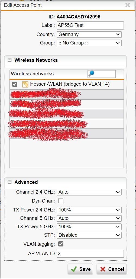This screenshot has width=136, height=279.
Task: Click the Hessen-WLAN wireless network icon
Action: [x=25, y=84]
